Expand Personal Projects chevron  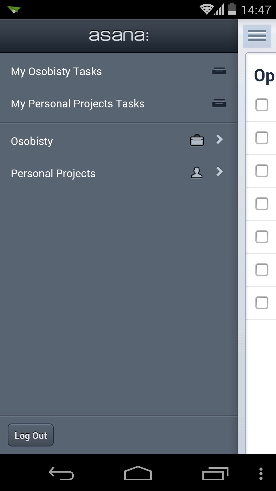click(220, 171)
